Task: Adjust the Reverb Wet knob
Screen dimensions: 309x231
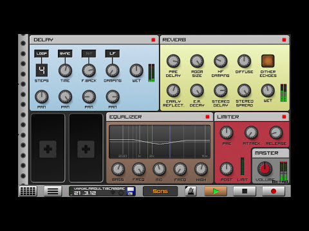Action: (268, 90)
